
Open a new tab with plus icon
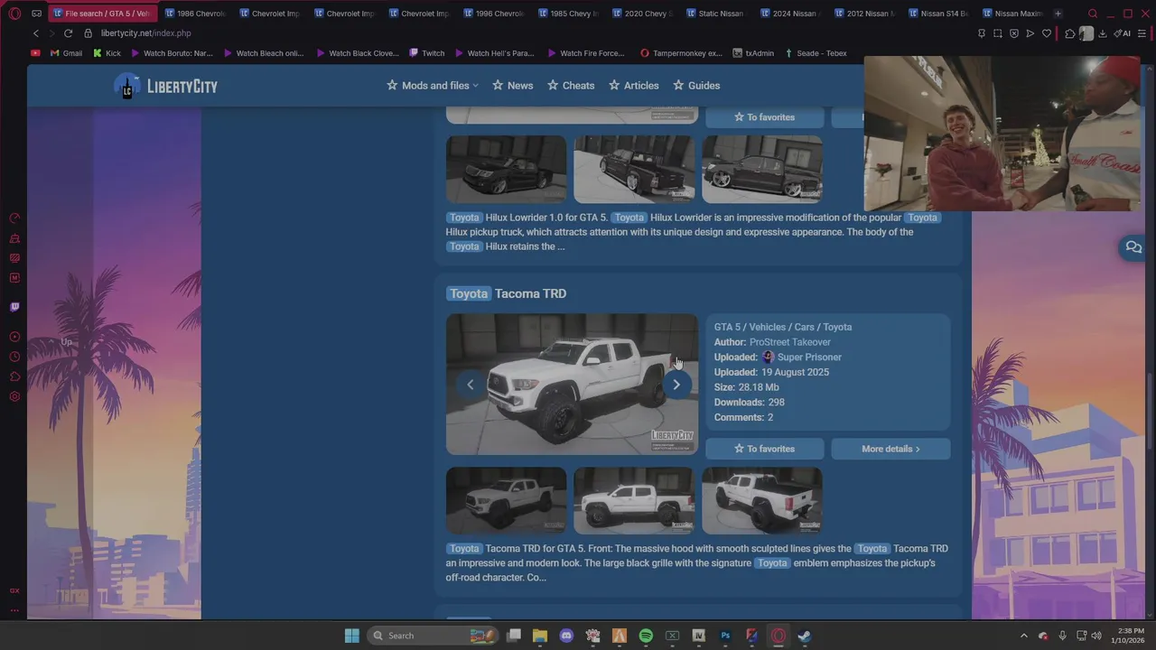(x=1058, y=14)
